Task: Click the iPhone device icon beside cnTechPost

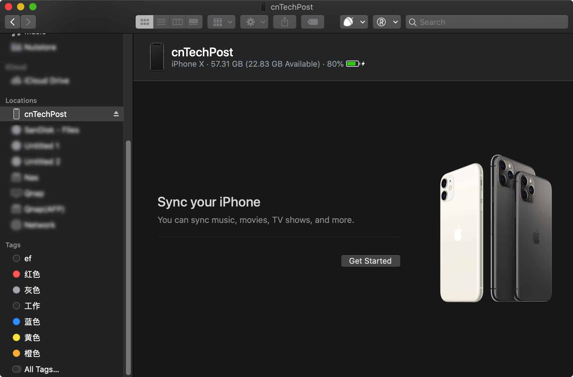Action: click(x=157, y=57)
